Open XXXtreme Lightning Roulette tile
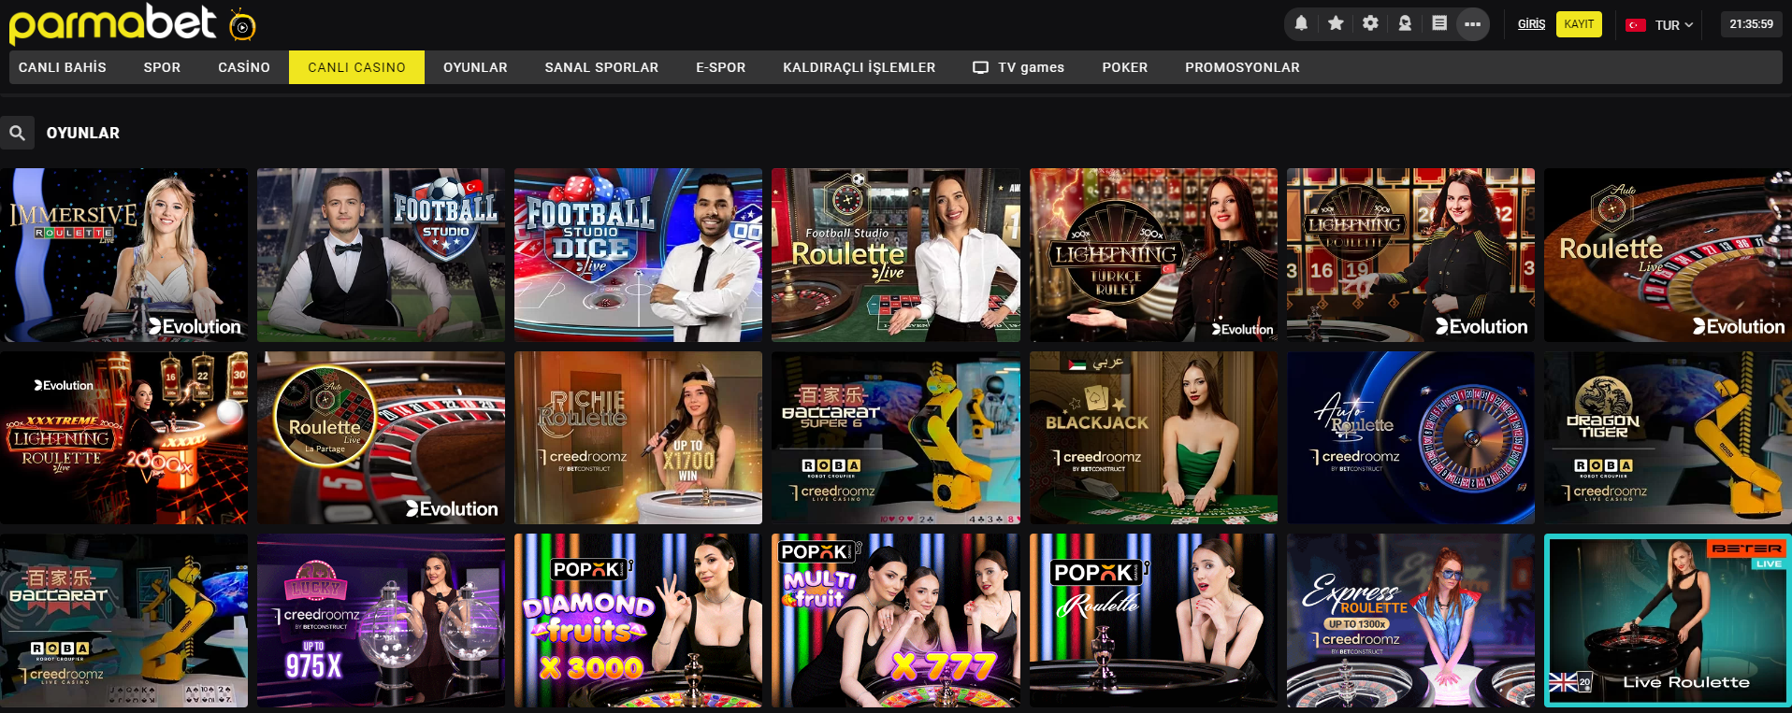The image size is (1792, 713). point(123,437)
